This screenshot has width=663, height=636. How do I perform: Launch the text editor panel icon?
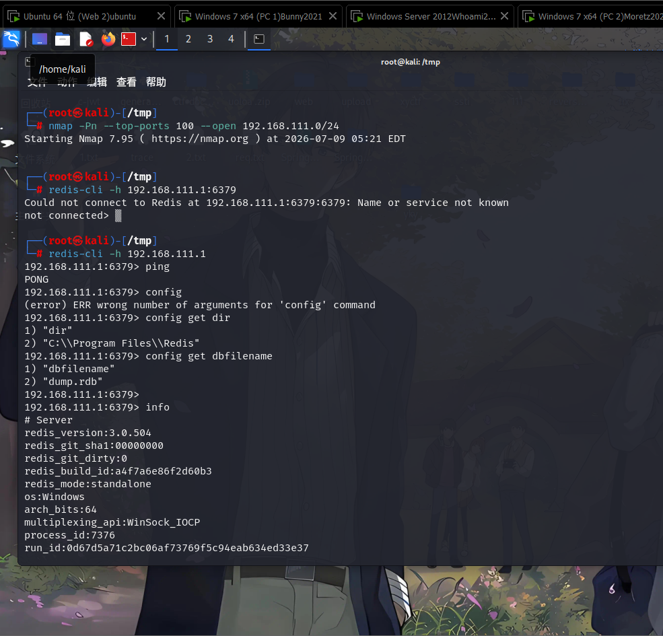click(x=86, y=39)
